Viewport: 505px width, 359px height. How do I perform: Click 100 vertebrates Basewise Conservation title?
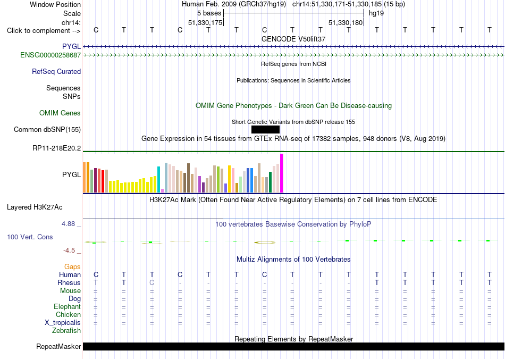click(x=293, y=224)
